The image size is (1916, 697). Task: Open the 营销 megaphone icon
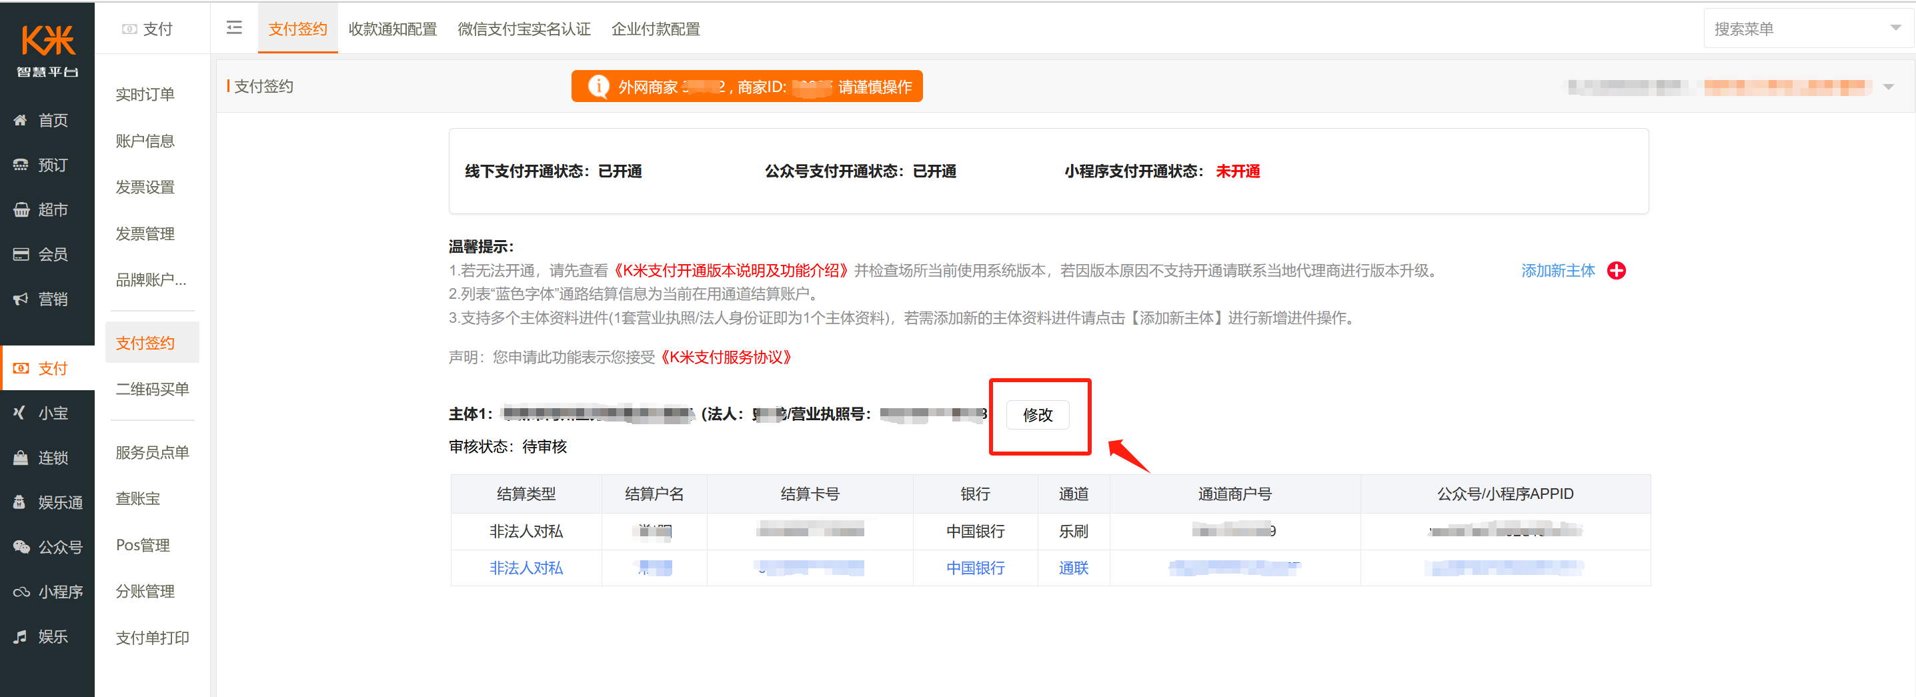20,299
